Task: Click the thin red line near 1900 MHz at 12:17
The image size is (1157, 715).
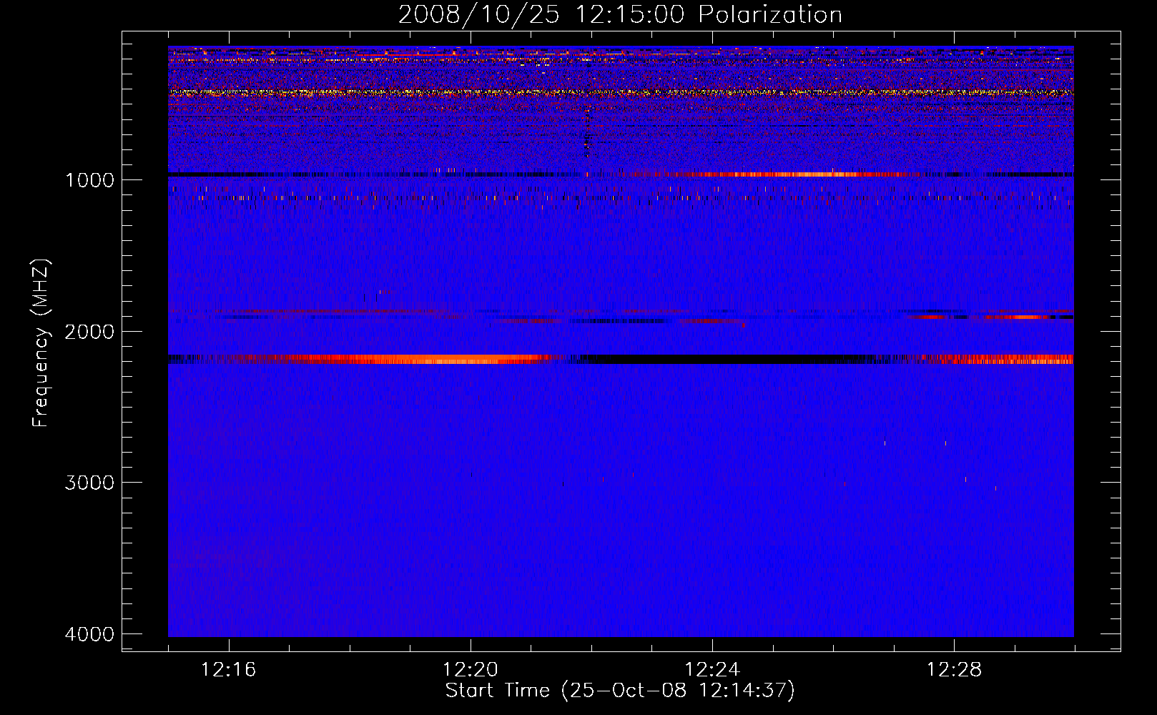Action: (286, 312)
